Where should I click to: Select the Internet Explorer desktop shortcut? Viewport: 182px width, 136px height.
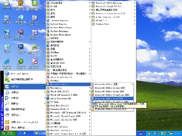pos(7,64)
